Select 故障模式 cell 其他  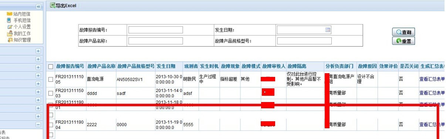coord(245,79)
